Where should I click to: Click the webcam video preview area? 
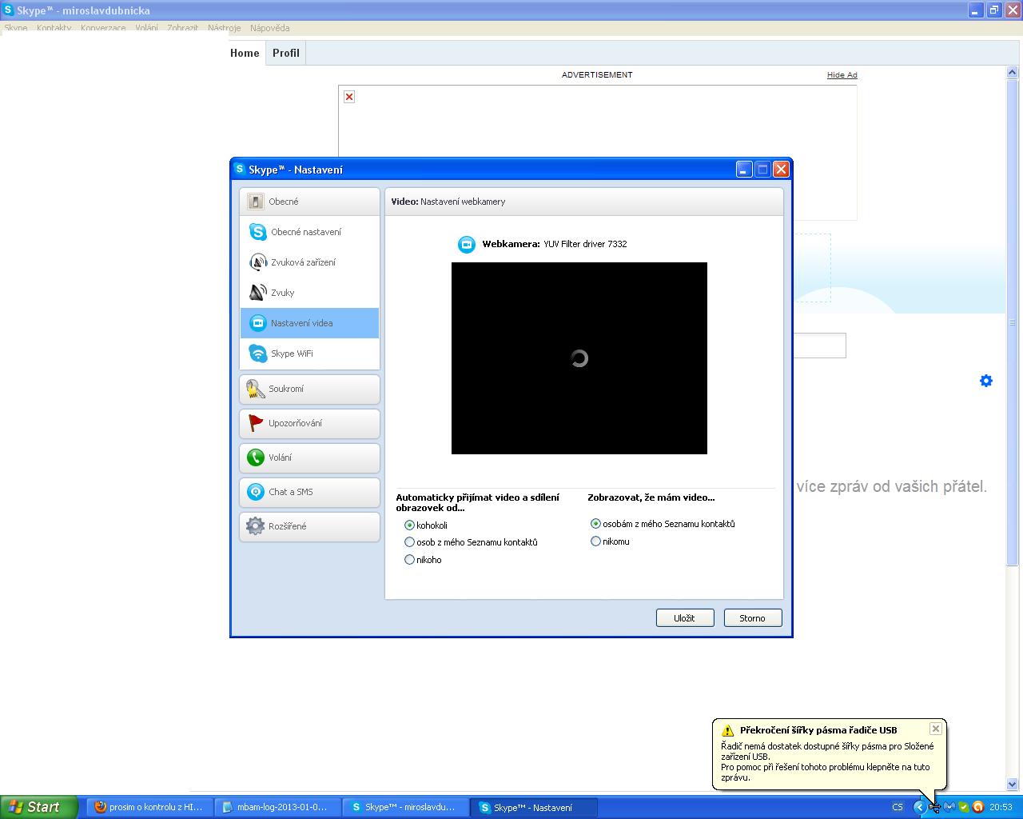pos(579,358)
